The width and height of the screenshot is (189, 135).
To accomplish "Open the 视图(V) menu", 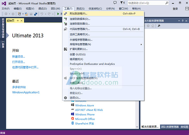I will pyautogui.click(x=30, y=9).
